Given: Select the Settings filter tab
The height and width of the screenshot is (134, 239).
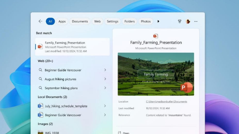Looking at the screenshot, I should 113,21.
